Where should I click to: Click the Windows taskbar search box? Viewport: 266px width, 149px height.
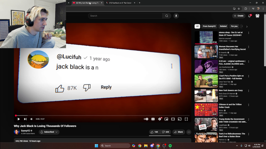point(115,146)
